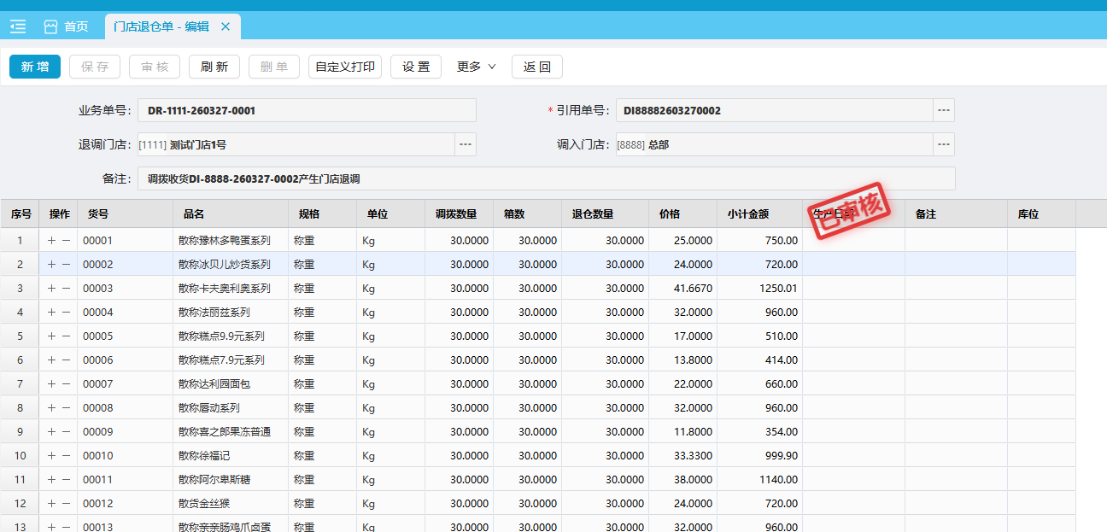Expand the 更多 dropdown menu

point(476,67)
